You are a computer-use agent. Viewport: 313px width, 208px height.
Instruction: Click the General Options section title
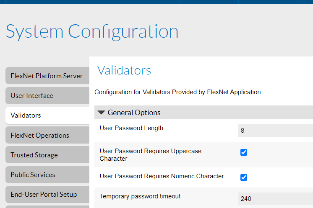click(134, 113)
